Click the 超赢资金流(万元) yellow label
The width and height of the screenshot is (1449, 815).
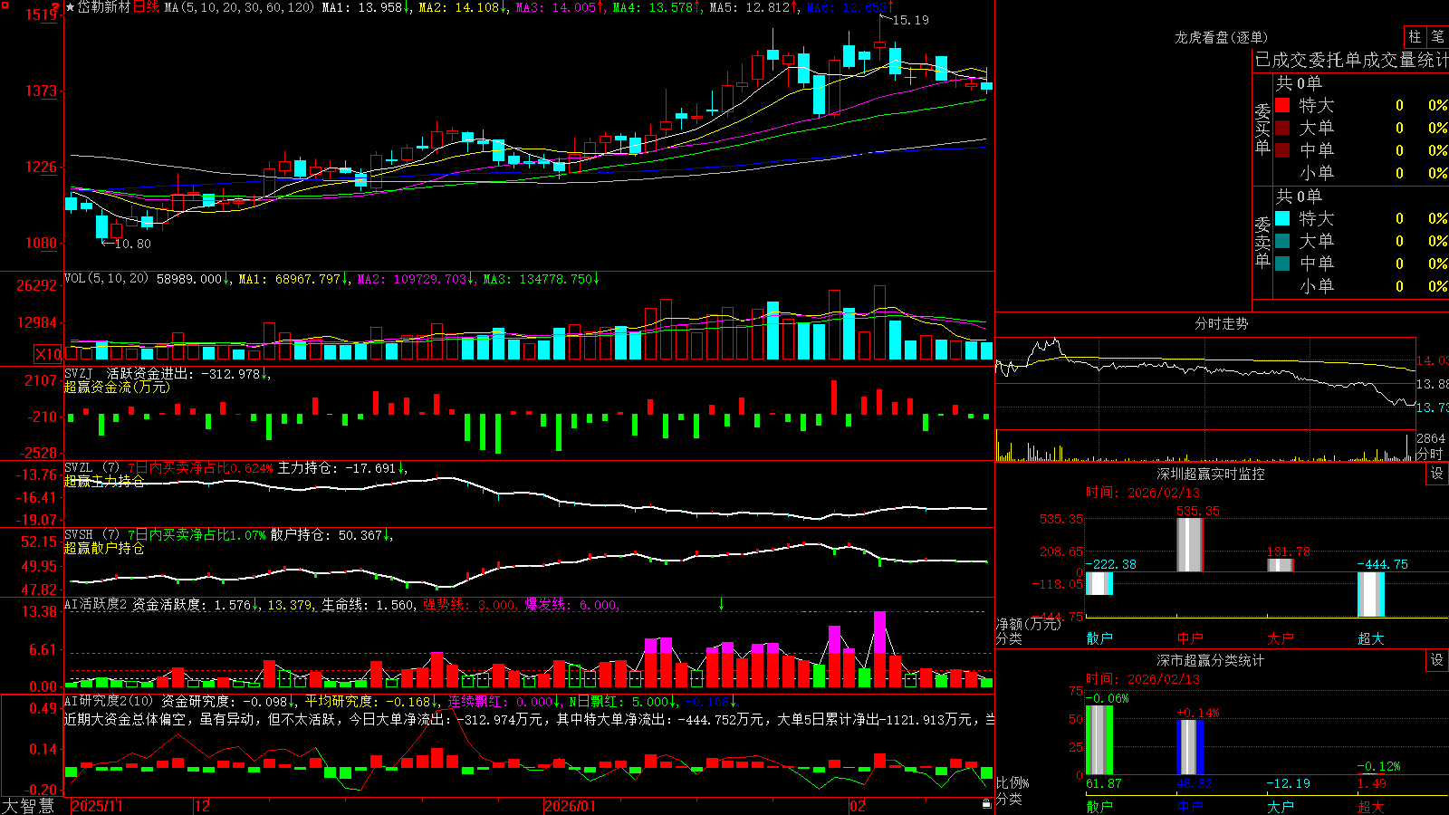pyautogui.click(x=117, y=387)
